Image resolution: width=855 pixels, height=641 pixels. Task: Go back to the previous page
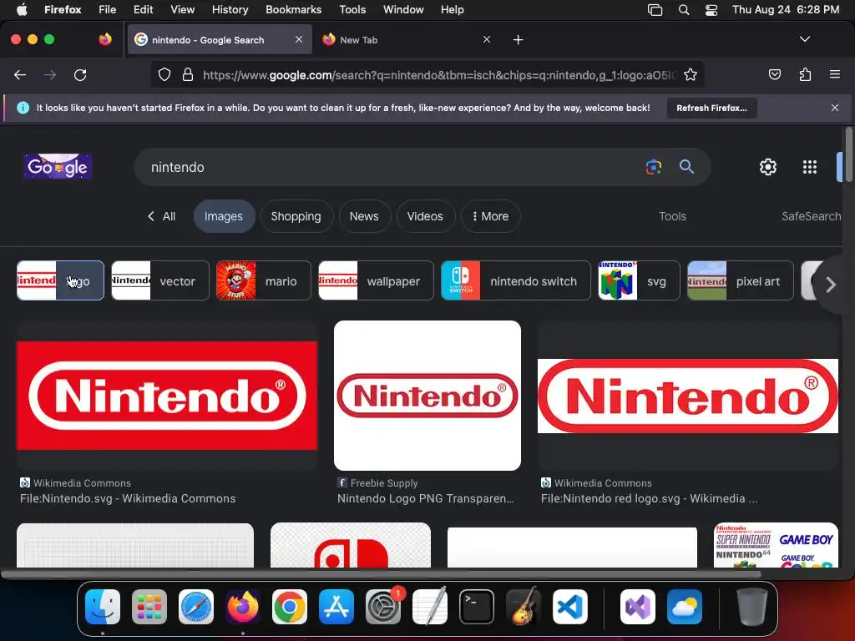click(20, 74)
